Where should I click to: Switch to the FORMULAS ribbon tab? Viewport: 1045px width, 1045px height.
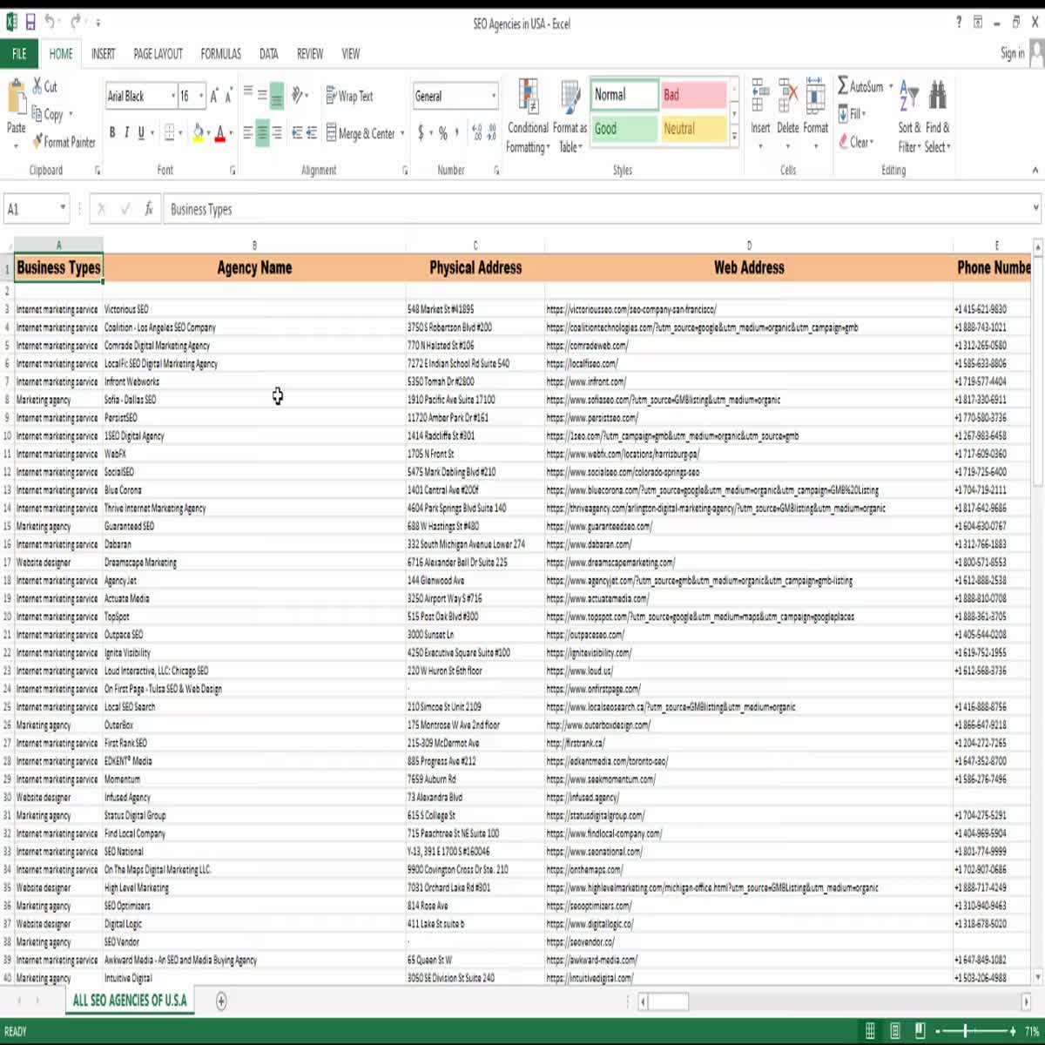(x=220, y=54)
